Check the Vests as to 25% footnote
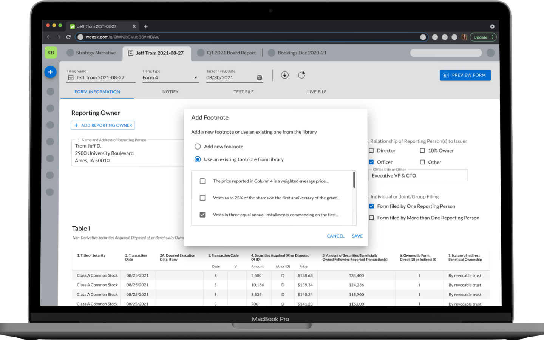 [x=202, y=198]
